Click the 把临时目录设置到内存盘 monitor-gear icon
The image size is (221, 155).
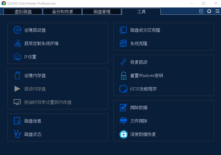[17, 102]
